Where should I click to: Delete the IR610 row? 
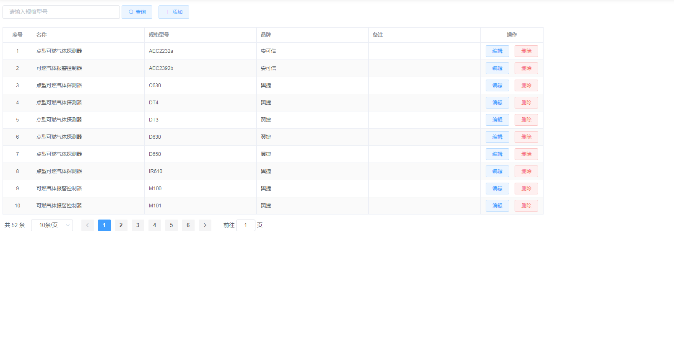click(526, 171)
